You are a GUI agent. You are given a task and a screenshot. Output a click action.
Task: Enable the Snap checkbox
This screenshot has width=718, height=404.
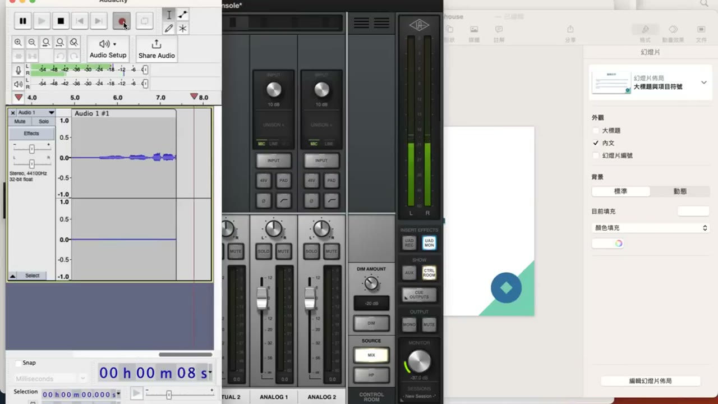pyautogui.click(x=18, y=363)
